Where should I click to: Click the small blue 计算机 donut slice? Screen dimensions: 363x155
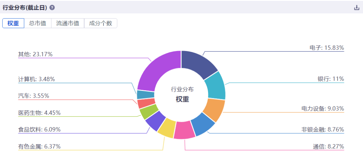(x=146, y=95)
